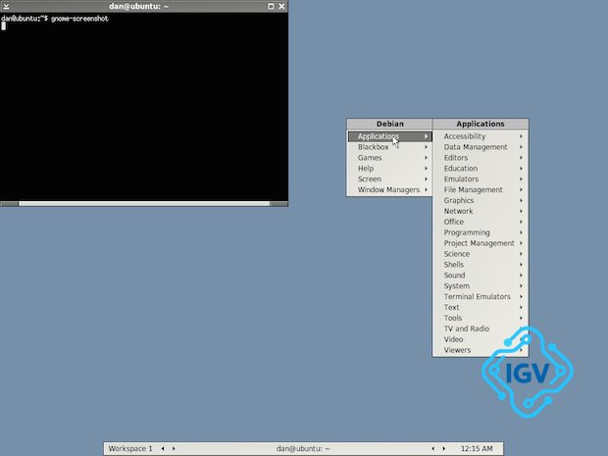
Task: Select dan@ubuntu window label in toolbar
Action: pyautogui.click(x=303, y=448)
